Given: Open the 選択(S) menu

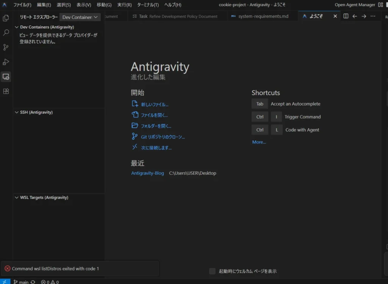Looking at the screenshot, I should tap(64, 5).
